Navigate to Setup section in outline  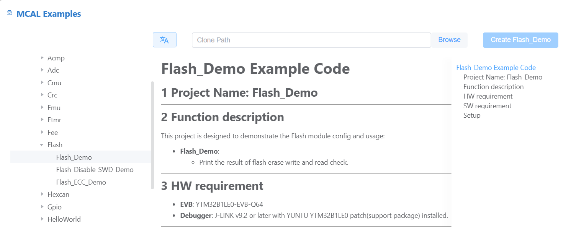tap(472, 115)
